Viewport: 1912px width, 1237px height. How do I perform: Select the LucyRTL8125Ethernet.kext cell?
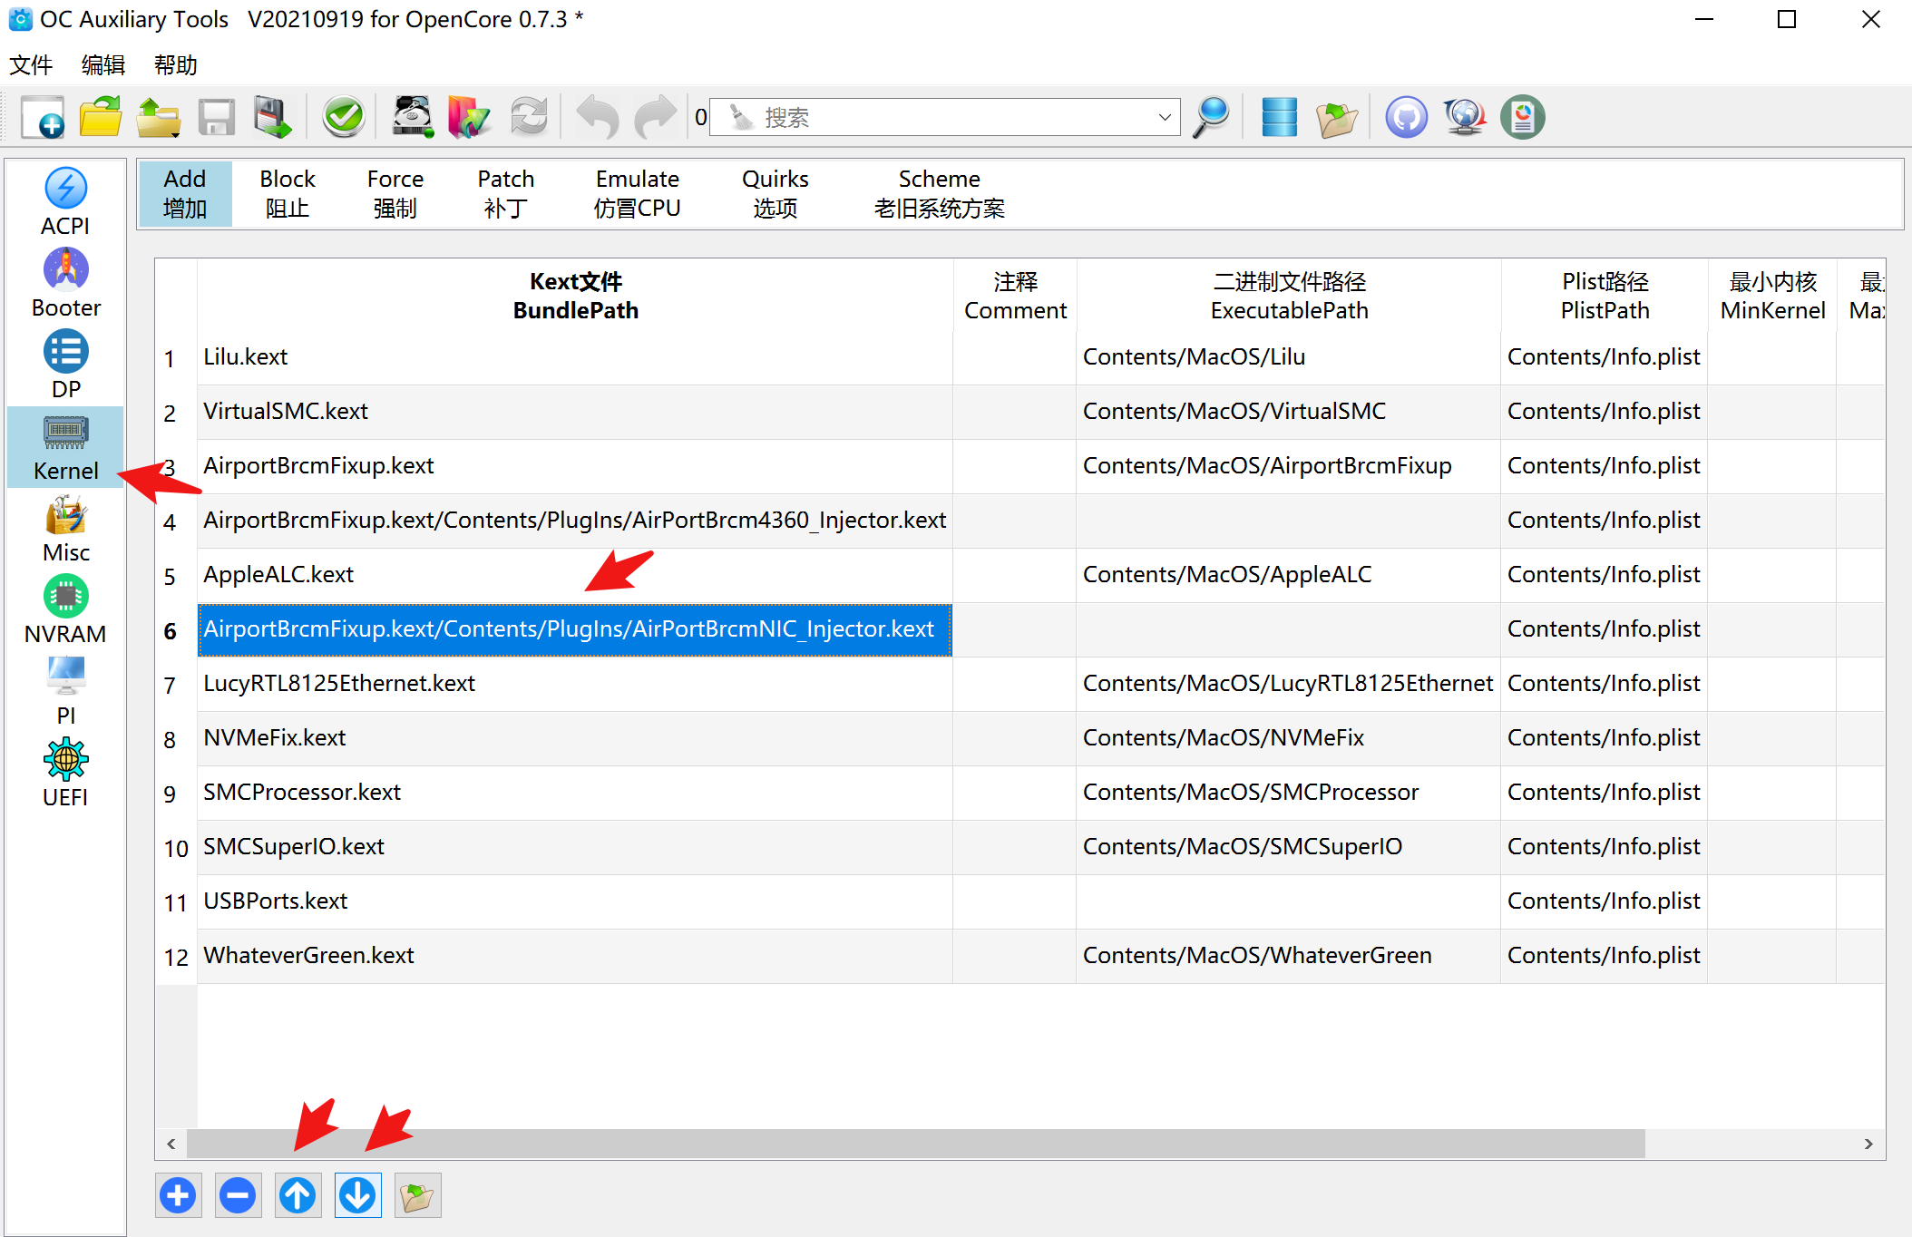click(x=575, y=684)
